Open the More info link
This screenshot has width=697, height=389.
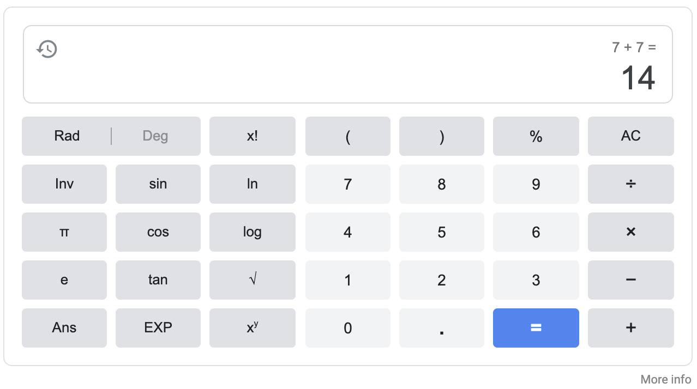(665, 379)
